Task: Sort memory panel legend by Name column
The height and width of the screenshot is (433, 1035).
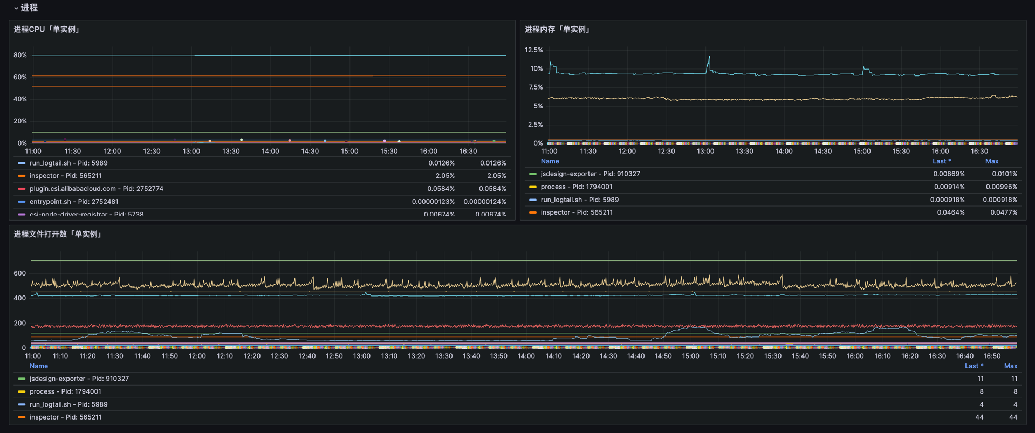Action: point(550,161)
